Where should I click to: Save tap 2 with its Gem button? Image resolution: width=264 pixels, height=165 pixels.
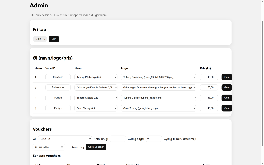click(227, 87)
